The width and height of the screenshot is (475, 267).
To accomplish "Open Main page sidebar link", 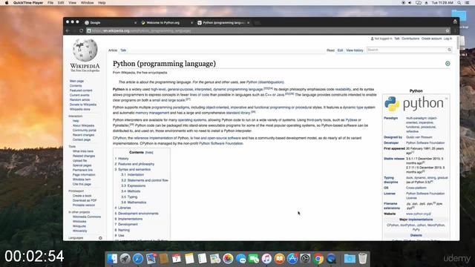I will coord(76,81).
